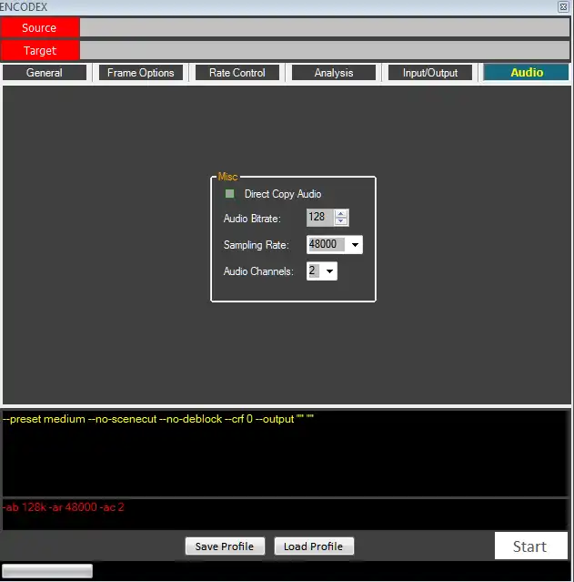Click the red Target button
The height and width of the screenshot is (582, 574).
coord(39,50)
